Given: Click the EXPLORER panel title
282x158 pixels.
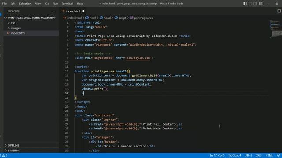Looking at the screenshot, I should coord(14,11).
